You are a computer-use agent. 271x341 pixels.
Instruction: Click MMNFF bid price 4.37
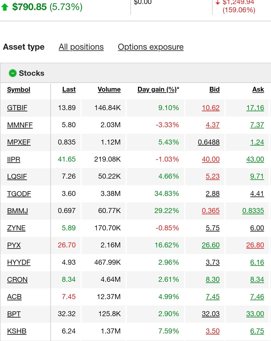(213, 125)
